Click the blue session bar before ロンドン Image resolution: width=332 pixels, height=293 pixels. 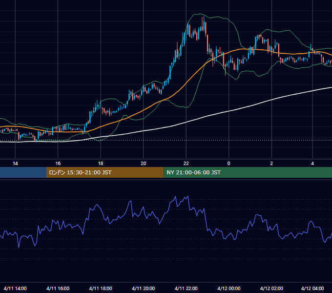click(x=23, y=172)
